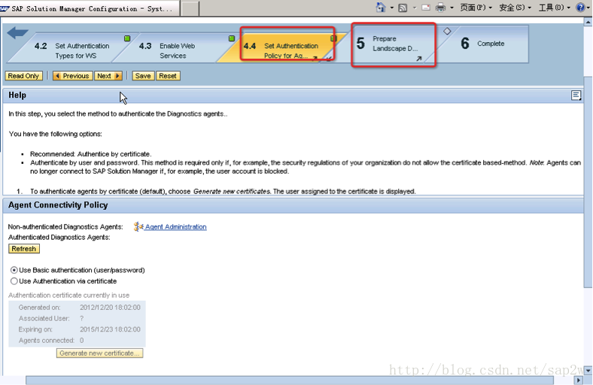Viewport: 593px width, 385px height.
Task: Click the vertical scrollbar up arrow
Action: [588, 22]
